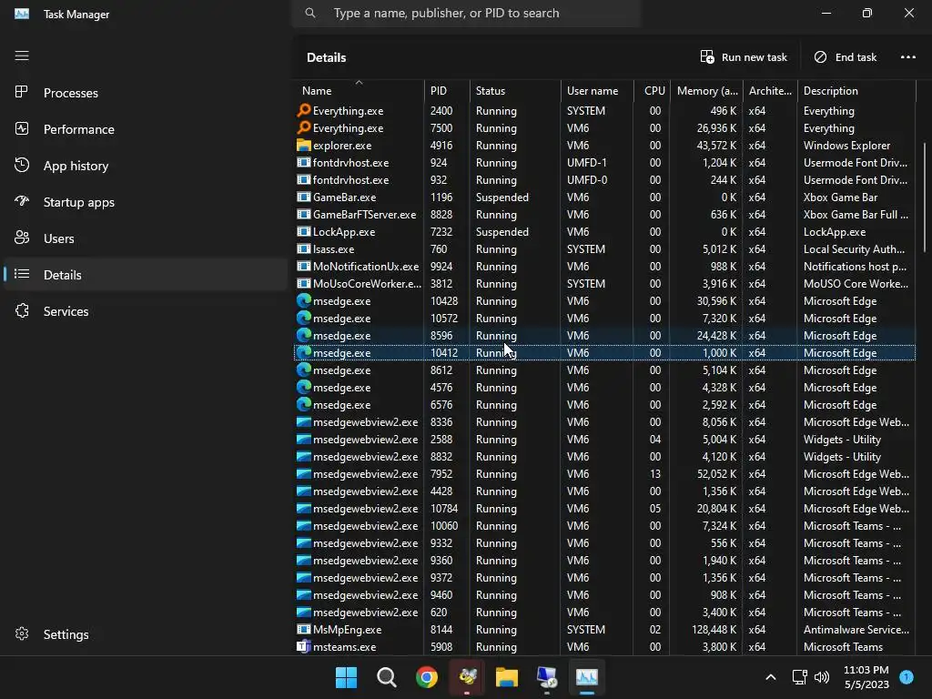Click the Run new task icon
This screenshot has width=932, height=699.
(706, 56)
